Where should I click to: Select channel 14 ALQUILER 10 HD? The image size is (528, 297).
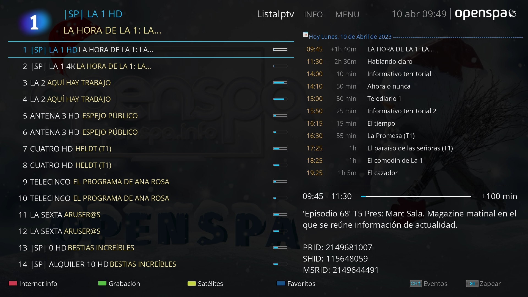coord(97,264)
